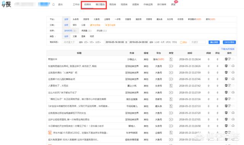Filter platform by 企鹅号
The image size is (244, 145).
(107, 19)
